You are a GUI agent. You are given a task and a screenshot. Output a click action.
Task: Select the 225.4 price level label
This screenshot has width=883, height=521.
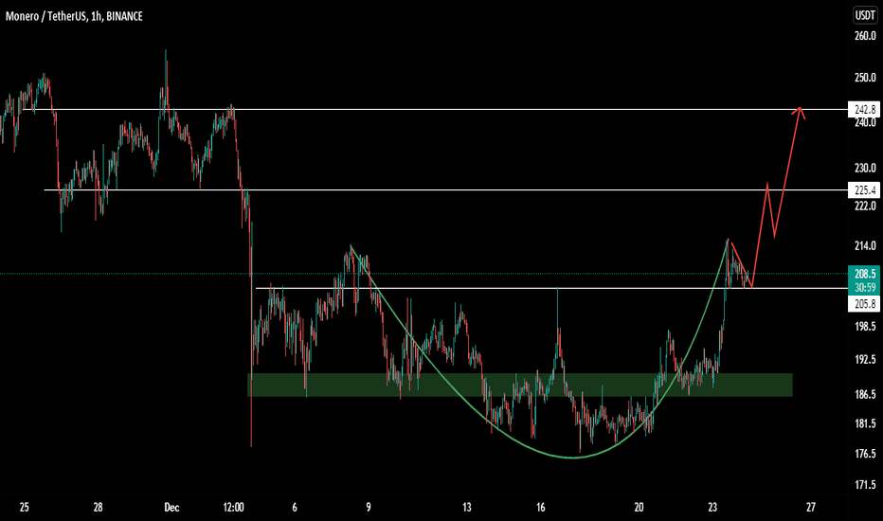tap(864, 190)
